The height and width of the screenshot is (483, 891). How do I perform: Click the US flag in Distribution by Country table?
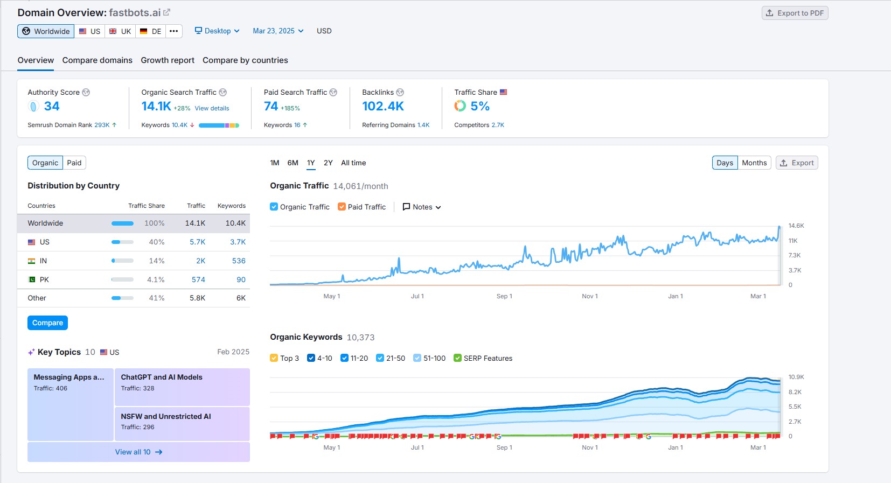[x=32, y=242]
